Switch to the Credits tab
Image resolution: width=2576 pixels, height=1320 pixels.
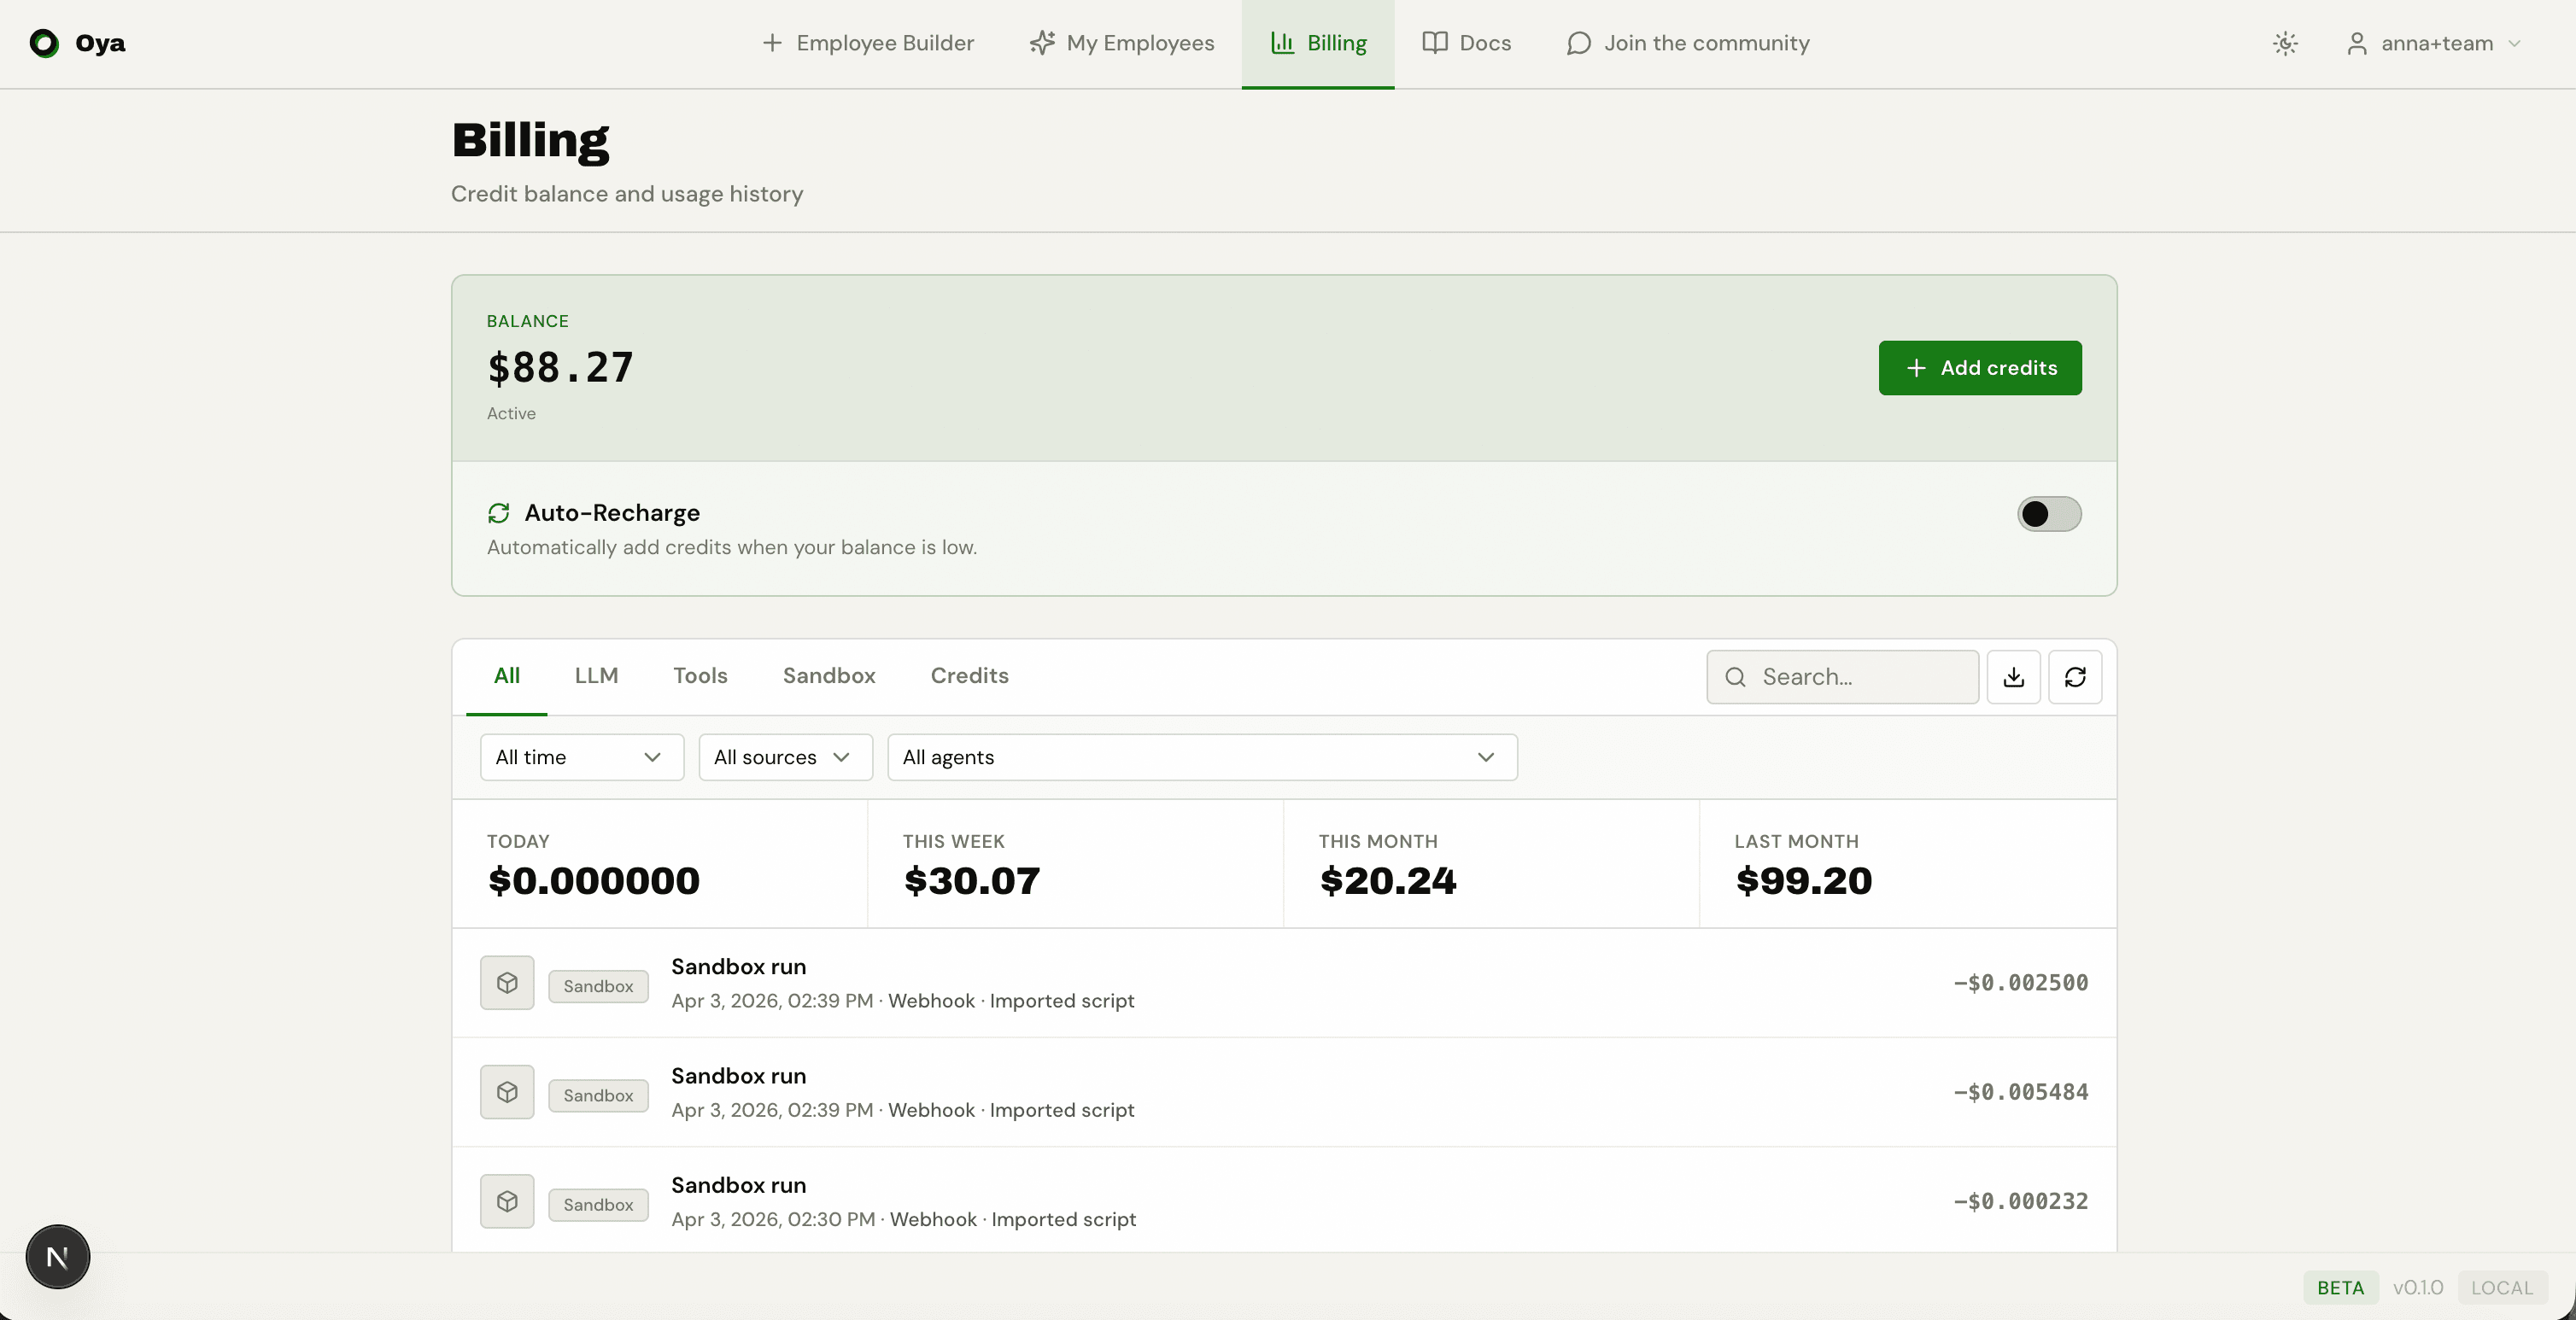[969, 676]
